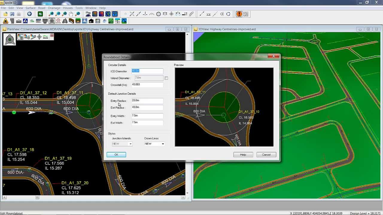Open the Junction Islands style dropdown
Viewport: 383px width, 215px height.
130,144
